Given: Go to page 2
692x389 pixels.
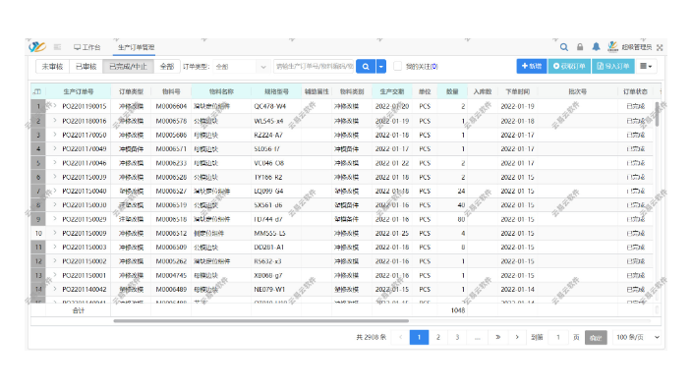Looking at the screenshot, I should pyautogui.click(x=438, y=337).
